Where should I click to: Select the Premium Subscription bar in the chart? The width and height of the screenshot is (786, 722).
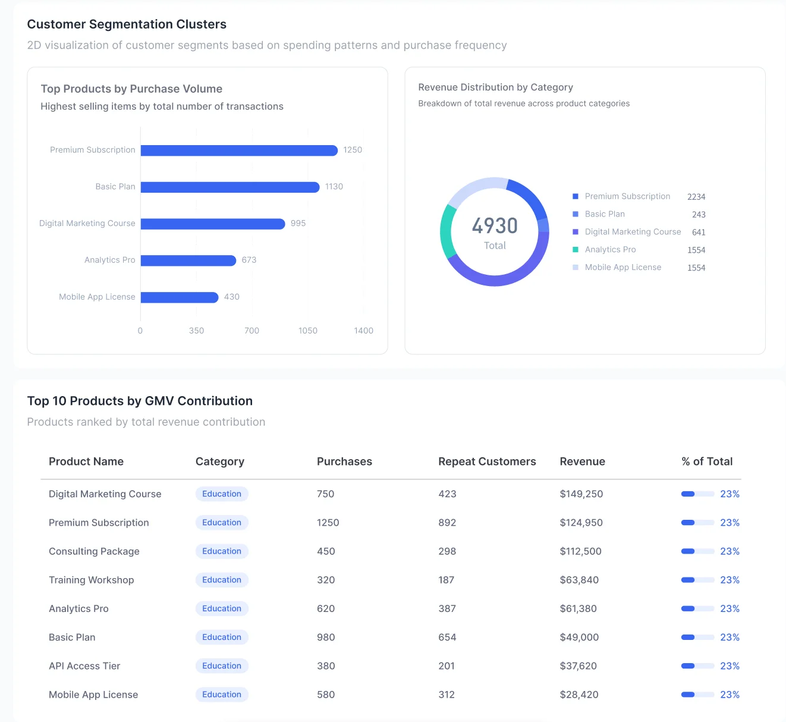pos(238,150)
